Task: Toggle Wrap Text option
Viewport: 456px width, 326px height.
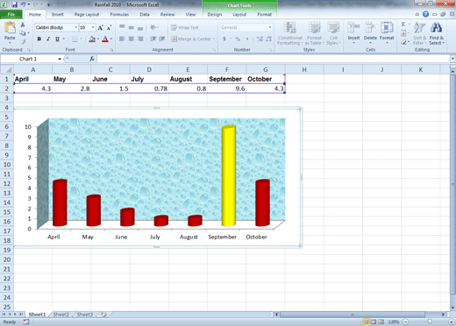Action: pyautogui.click(x=185, y=27)
